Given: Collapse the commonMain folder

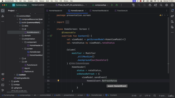Looking at the screenshot, I should 14,16.
